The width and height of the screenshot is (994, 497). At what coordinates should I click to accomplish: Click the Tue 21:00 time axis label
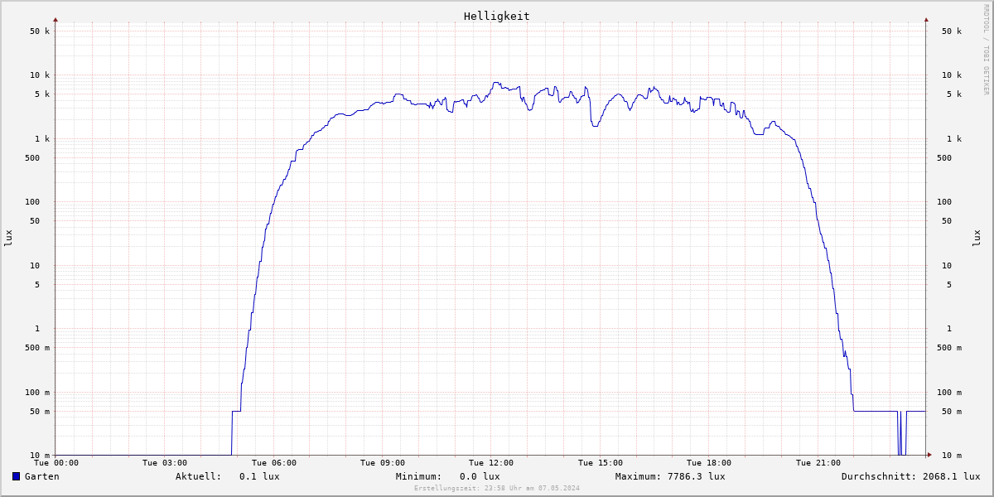818,463
